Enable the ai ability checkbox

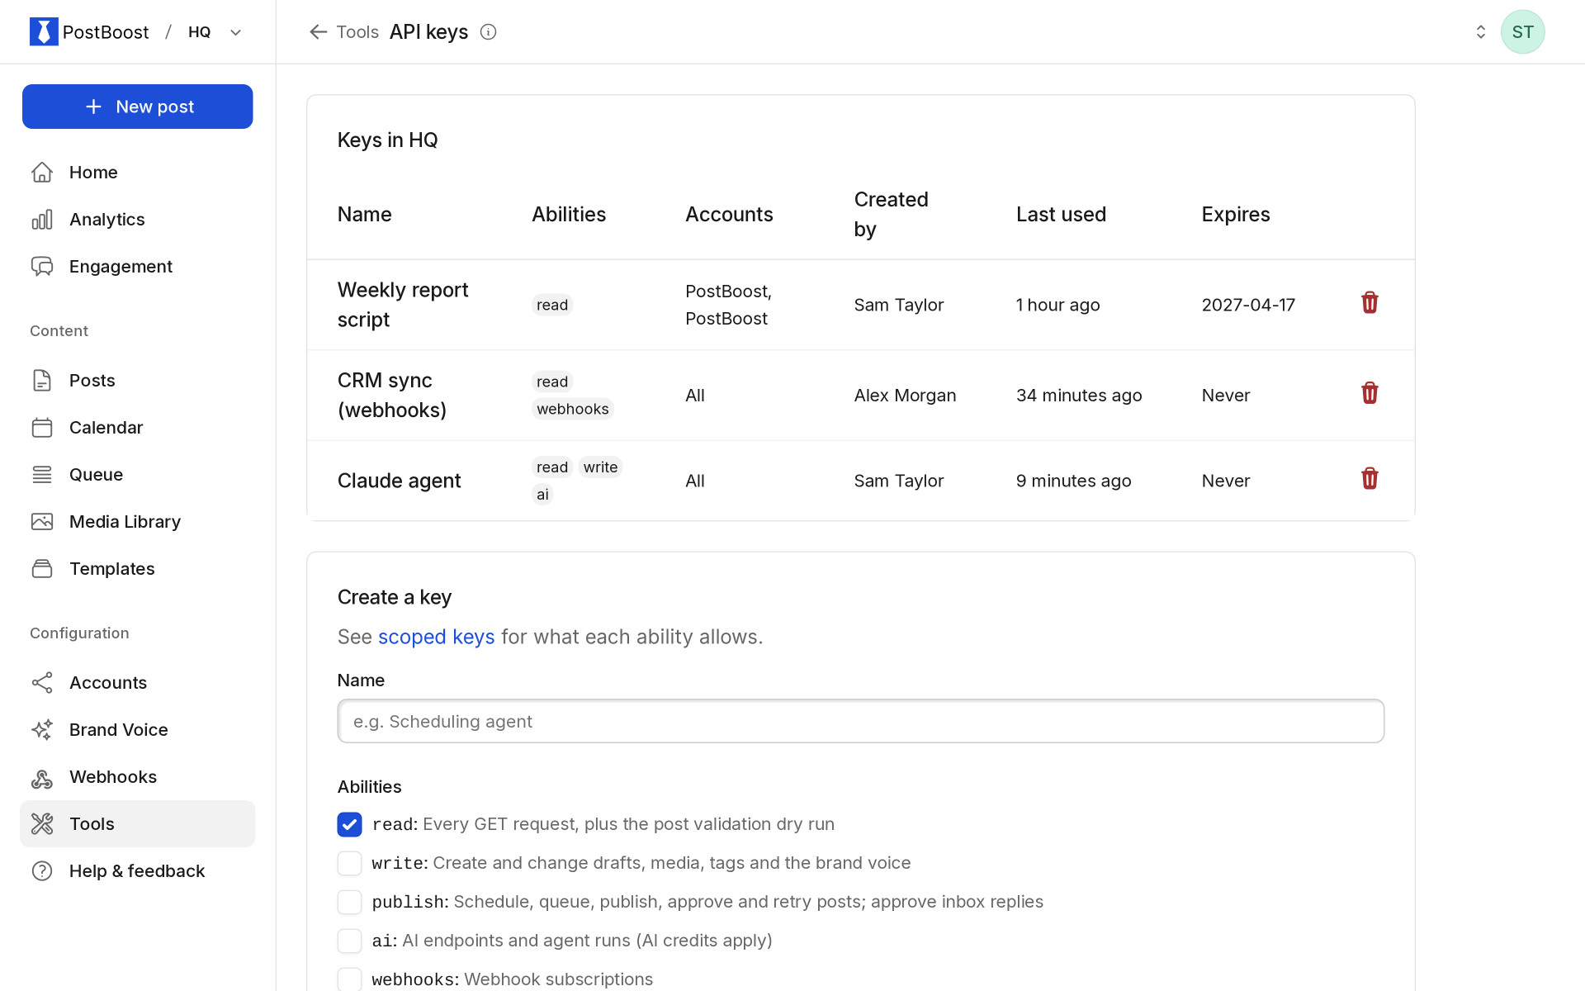pyautogui.click(x=349, y=941)
